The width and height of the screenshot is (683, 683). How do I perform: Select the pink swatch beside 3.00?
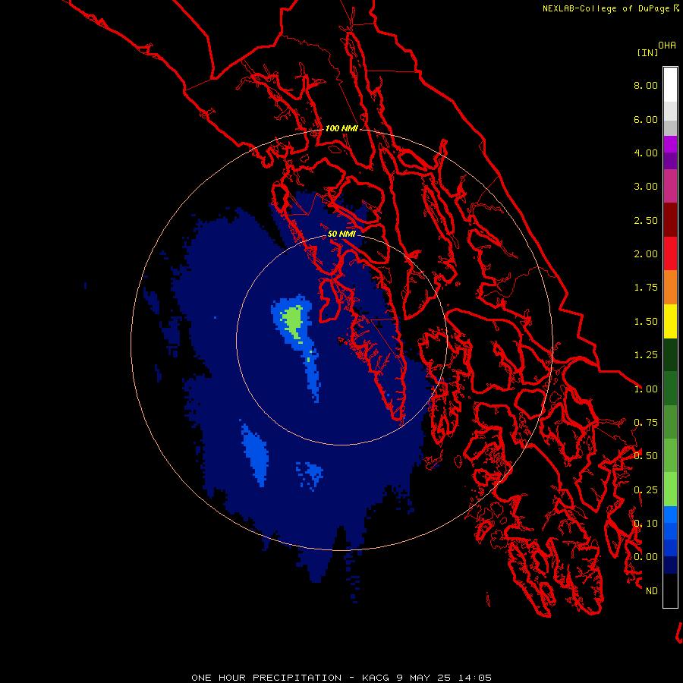click(x=670, y=186)
